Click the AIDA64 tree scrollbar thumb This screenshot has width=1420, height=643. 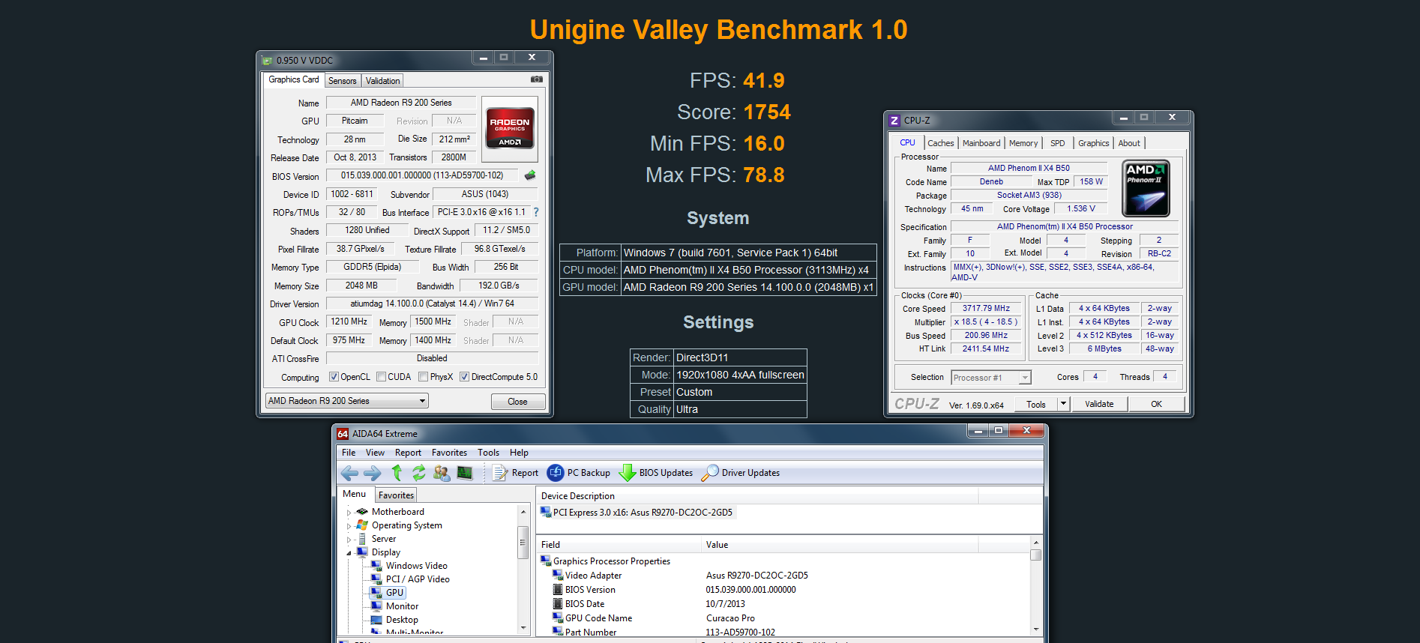[x=523, y=543]
